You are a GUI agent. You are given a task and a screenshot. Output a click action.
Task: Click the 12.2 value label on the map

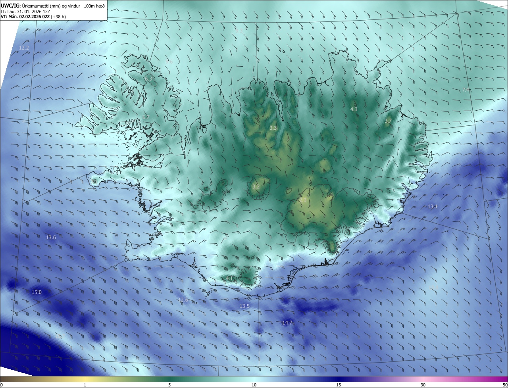pyautogui.click(x=24, y=48)
